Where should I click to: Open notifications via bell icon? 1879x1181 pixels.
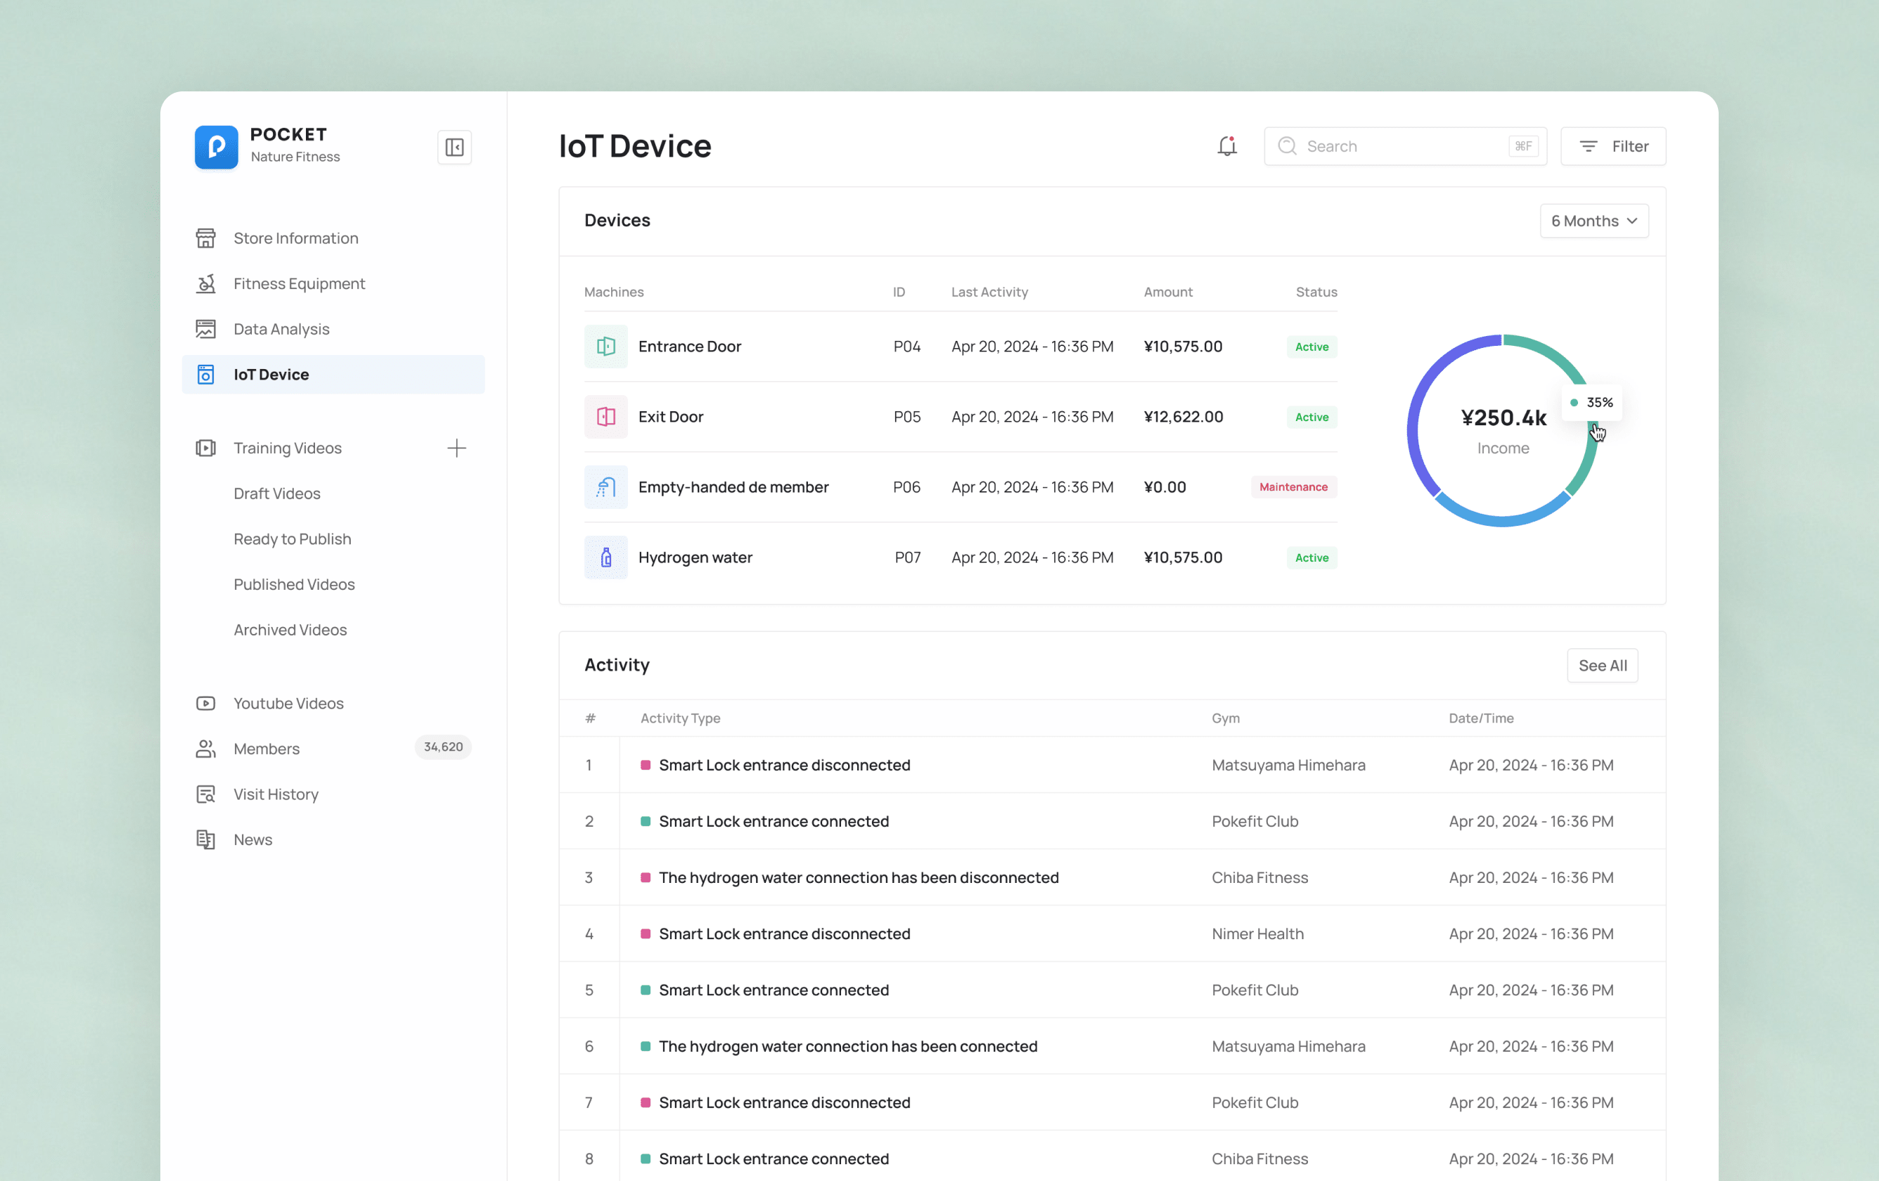tap(1226, 146)
